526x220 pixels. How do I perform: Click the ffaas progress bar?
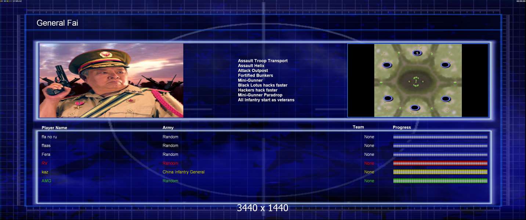(x=440, y=146)
